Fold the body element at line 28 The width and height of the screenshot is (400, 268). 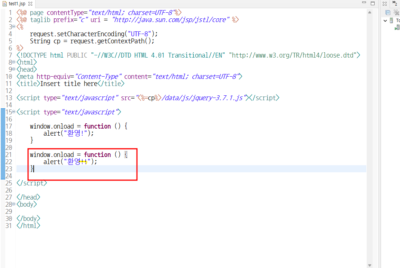[x=14, y=204]
